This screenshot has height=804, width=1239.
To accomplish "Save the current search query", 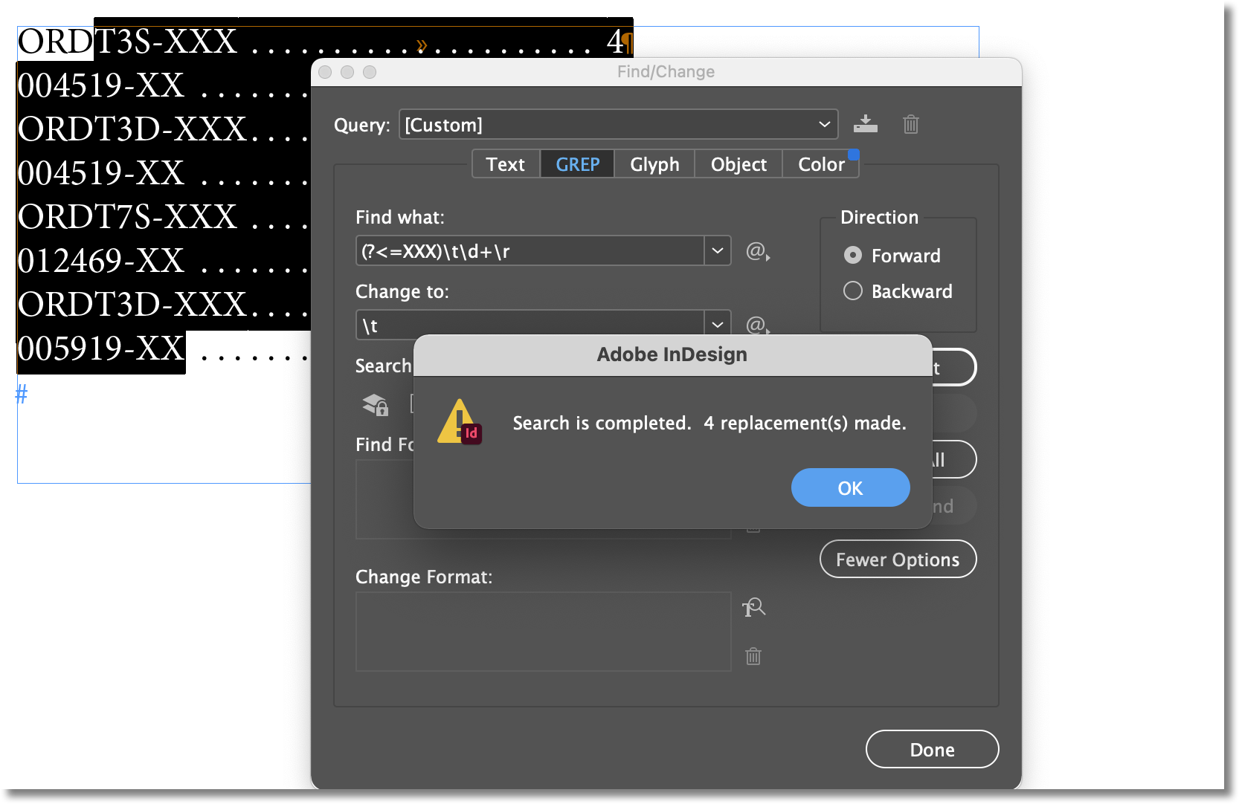I will (x=865, y=124).
